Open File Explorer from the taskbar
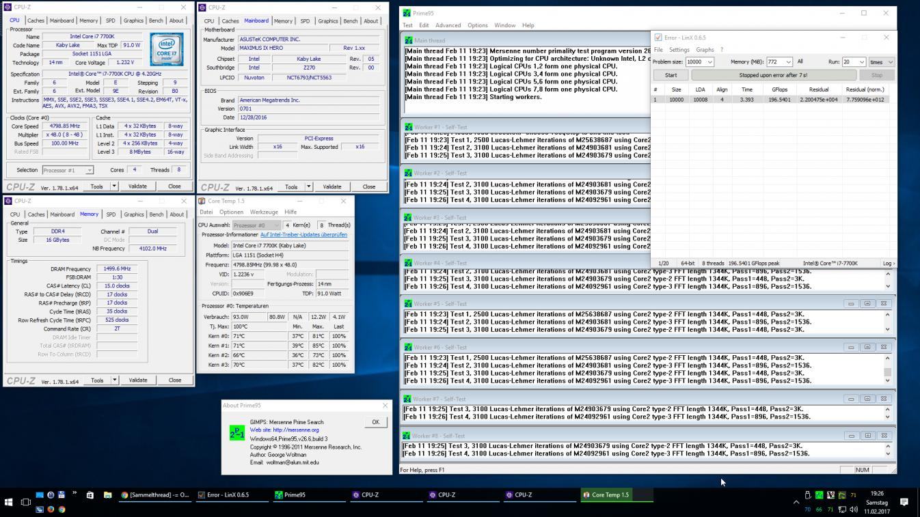 click(x=107, y=495)
